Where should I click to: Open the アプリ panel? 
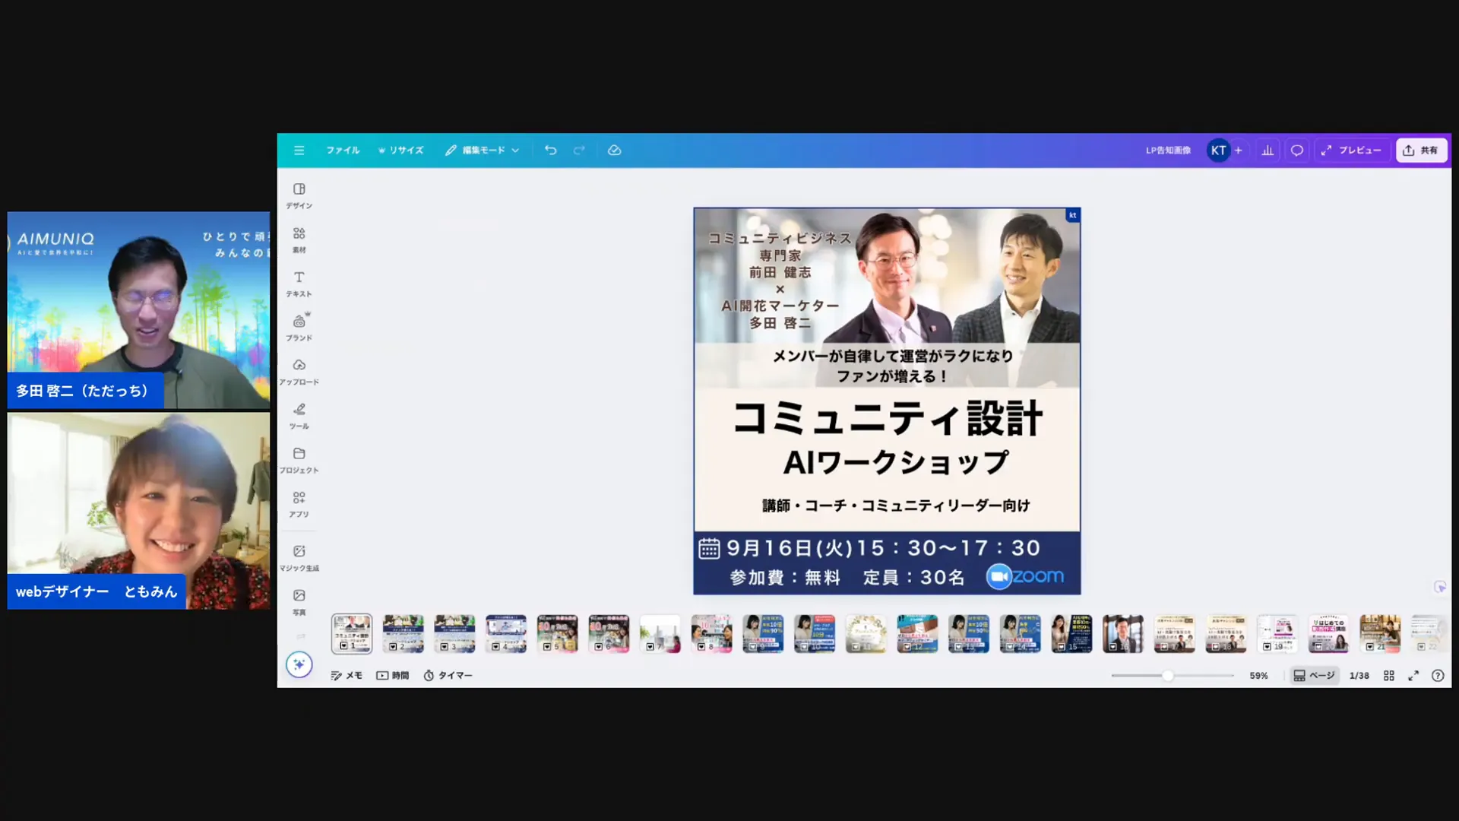[x=299, y=504]
